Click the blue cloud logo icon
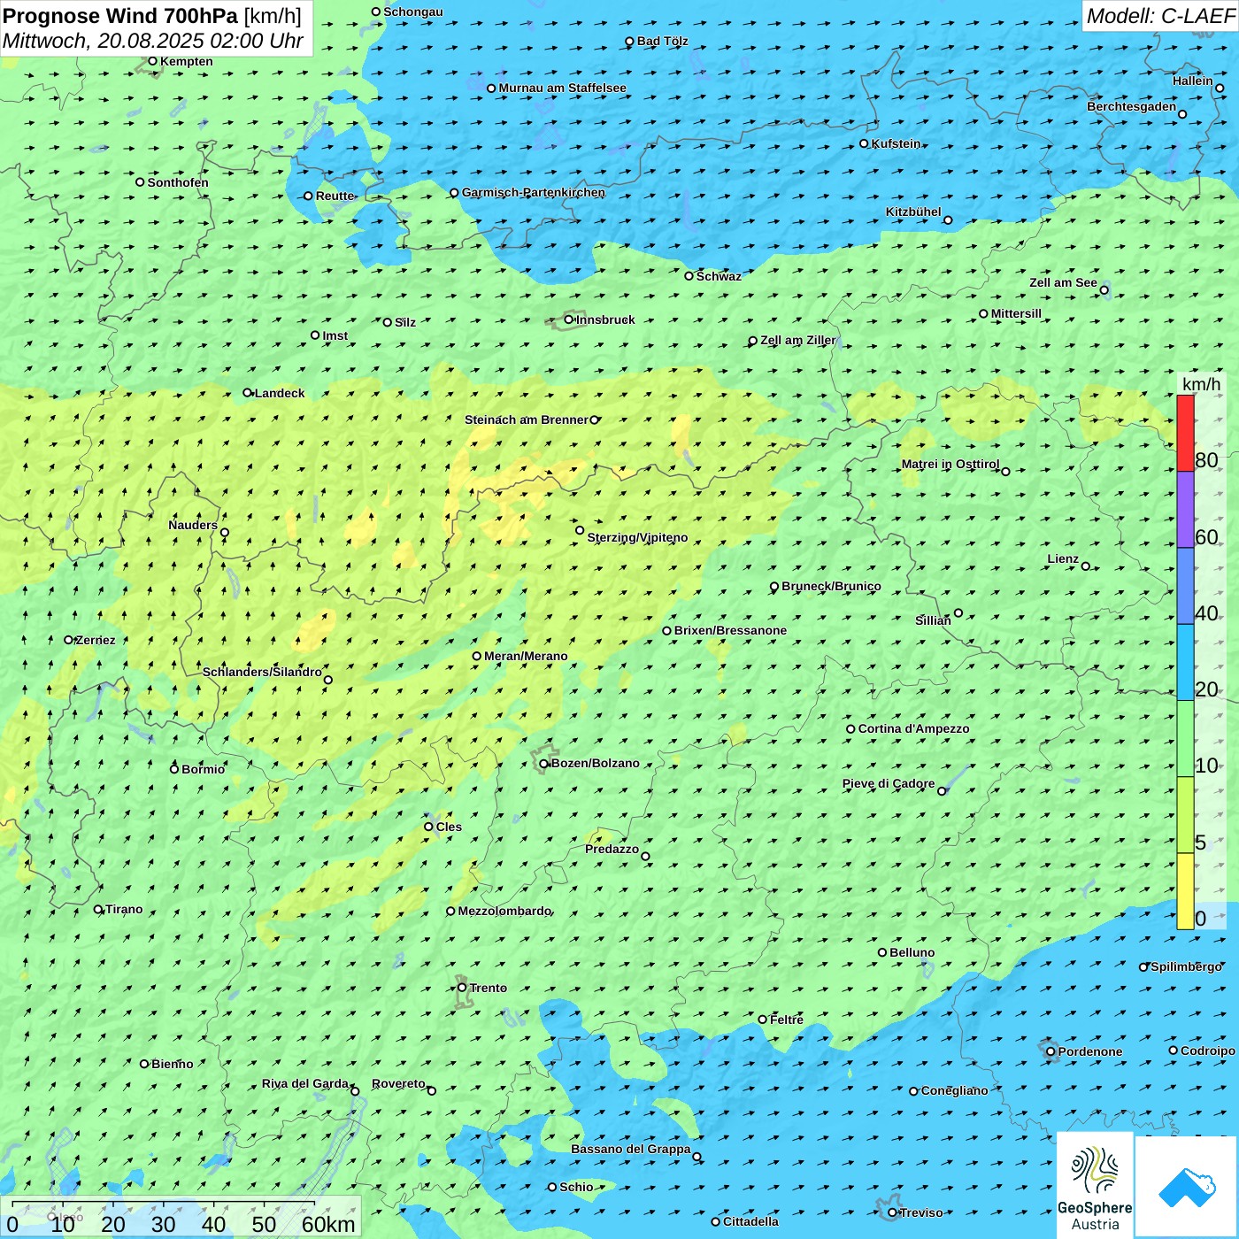Image resolution: width=1239 pixels, height=1239 pixels. (x=1187, y=1186)
